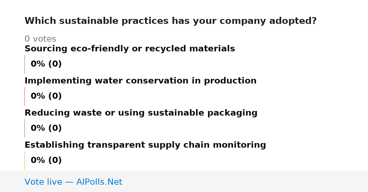Click 0% (0) result for water conservation
Viewport: 368px width, 192px height.
click(46, 96)
